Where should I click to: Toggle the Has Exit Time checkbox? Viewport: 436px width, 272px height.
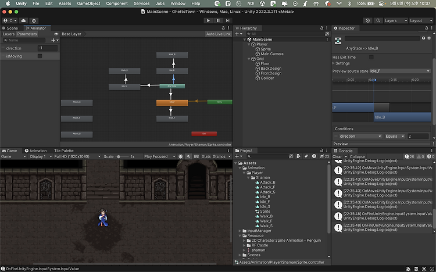coord(371,57)
